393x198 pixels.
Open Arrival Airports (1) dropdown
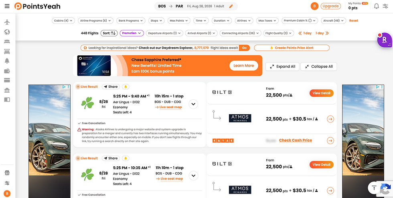(x=202, y=33)
